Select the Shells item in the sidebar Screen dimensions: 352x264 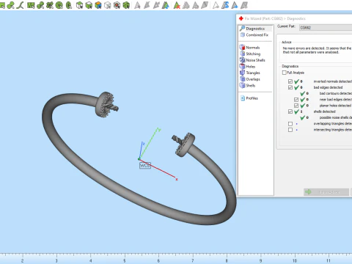click(x=251, y=86)
